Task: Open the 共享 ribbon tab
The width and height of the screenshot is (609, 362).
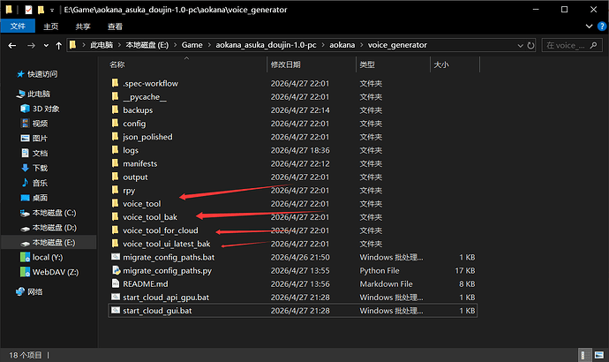Action: (x=82, y=27)
